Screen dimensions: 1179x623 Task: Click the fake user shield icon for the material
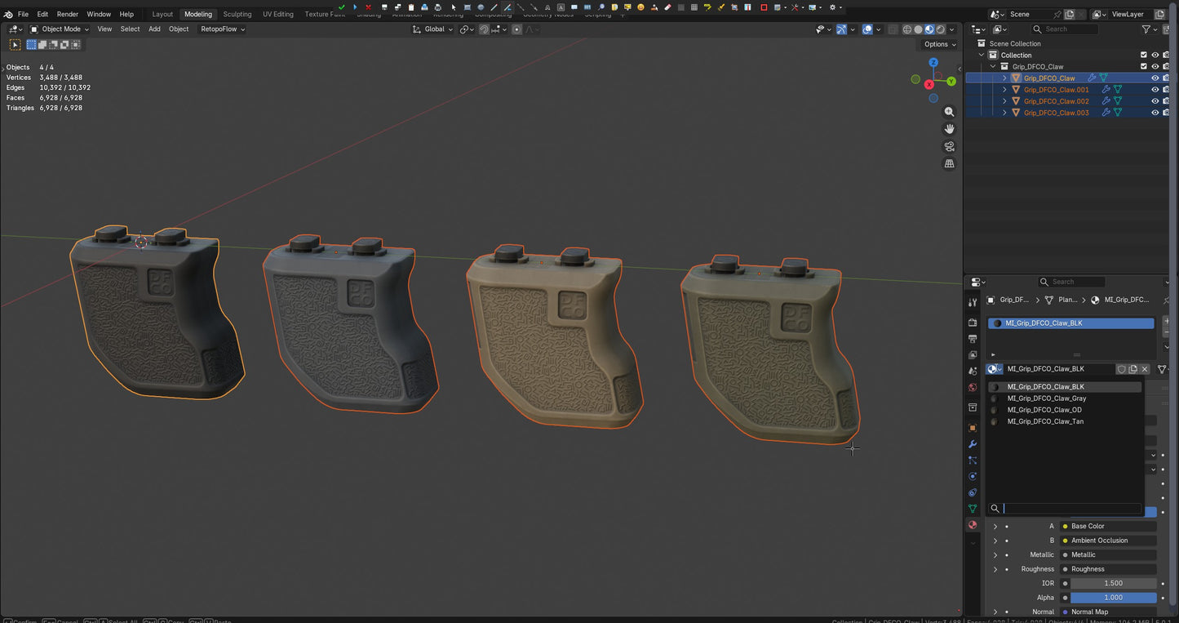click(1122, 369)
